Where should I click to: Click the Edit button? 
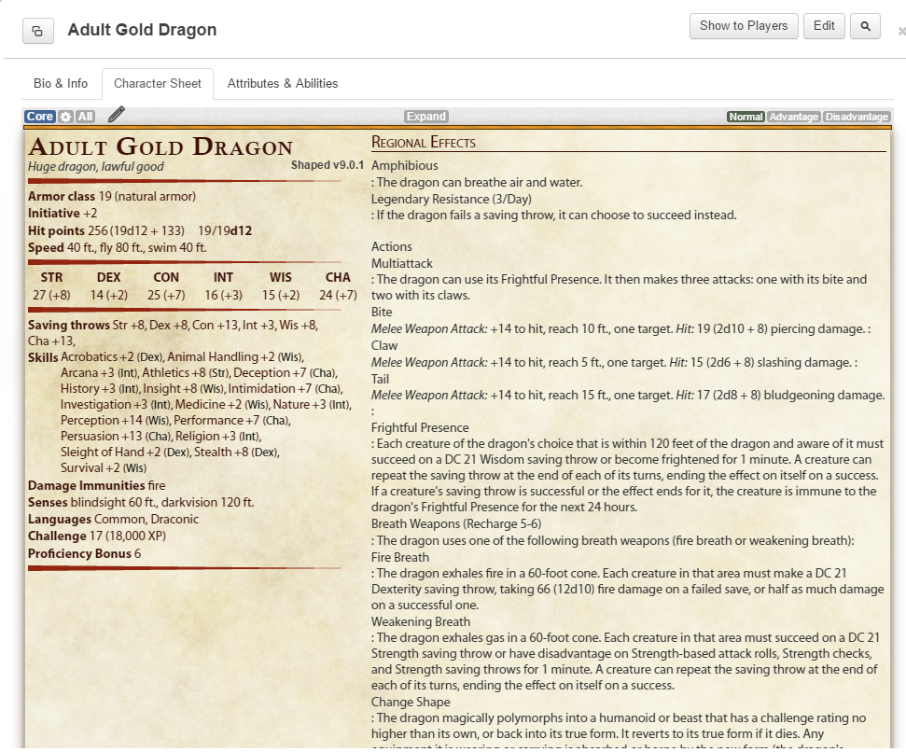(x=824, y=26)
